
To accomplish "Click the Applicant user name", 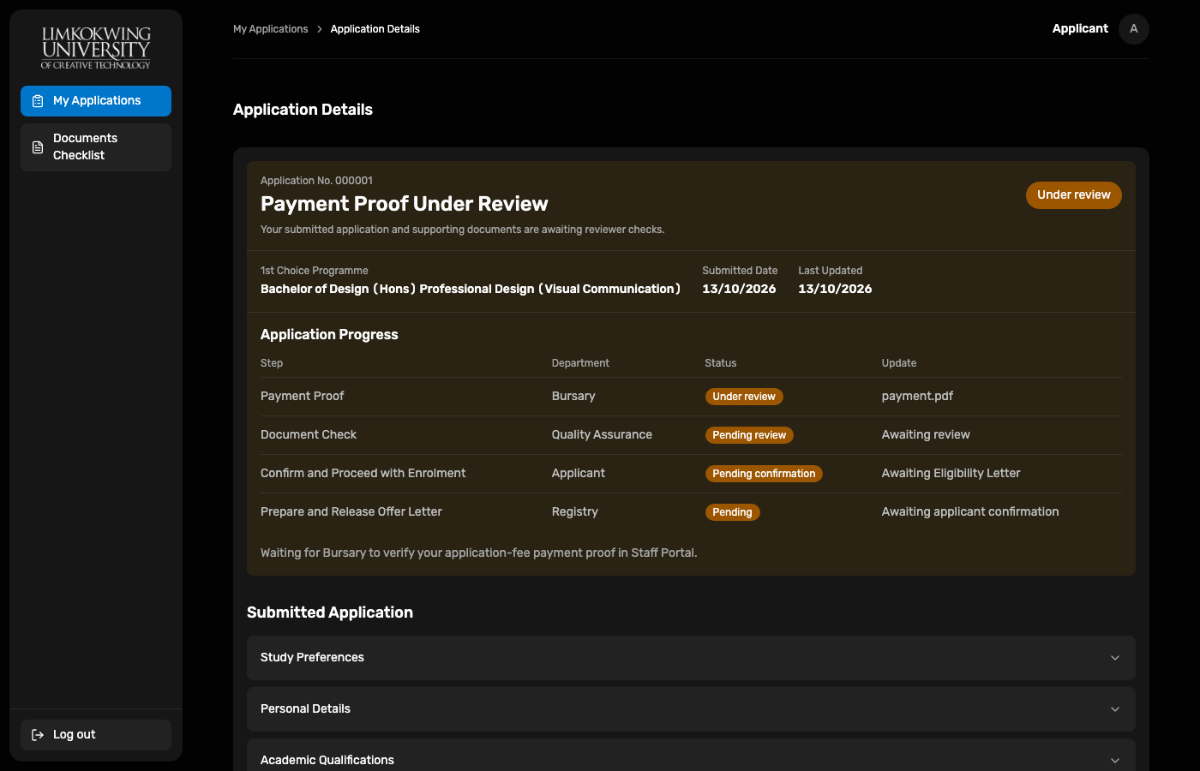I will tap(1080, 29).
